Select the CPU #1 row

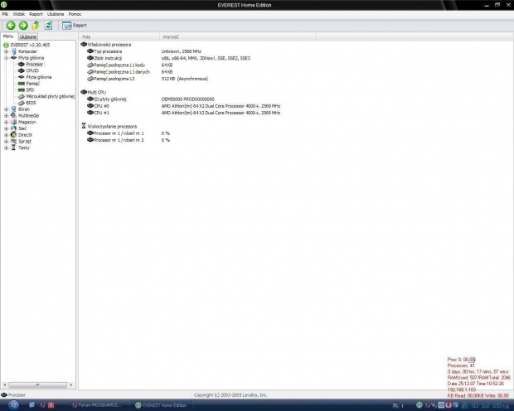(x=183, y=113)
